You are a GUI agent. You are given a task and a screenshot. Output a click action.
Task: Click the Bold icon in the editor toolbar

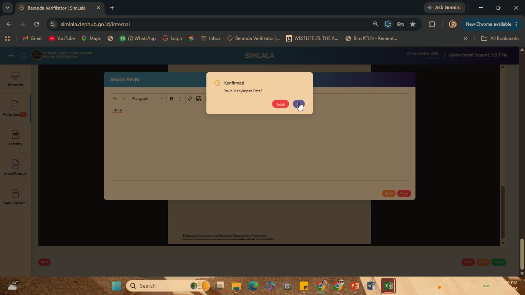pyautogui.click(x=171, y=99)
